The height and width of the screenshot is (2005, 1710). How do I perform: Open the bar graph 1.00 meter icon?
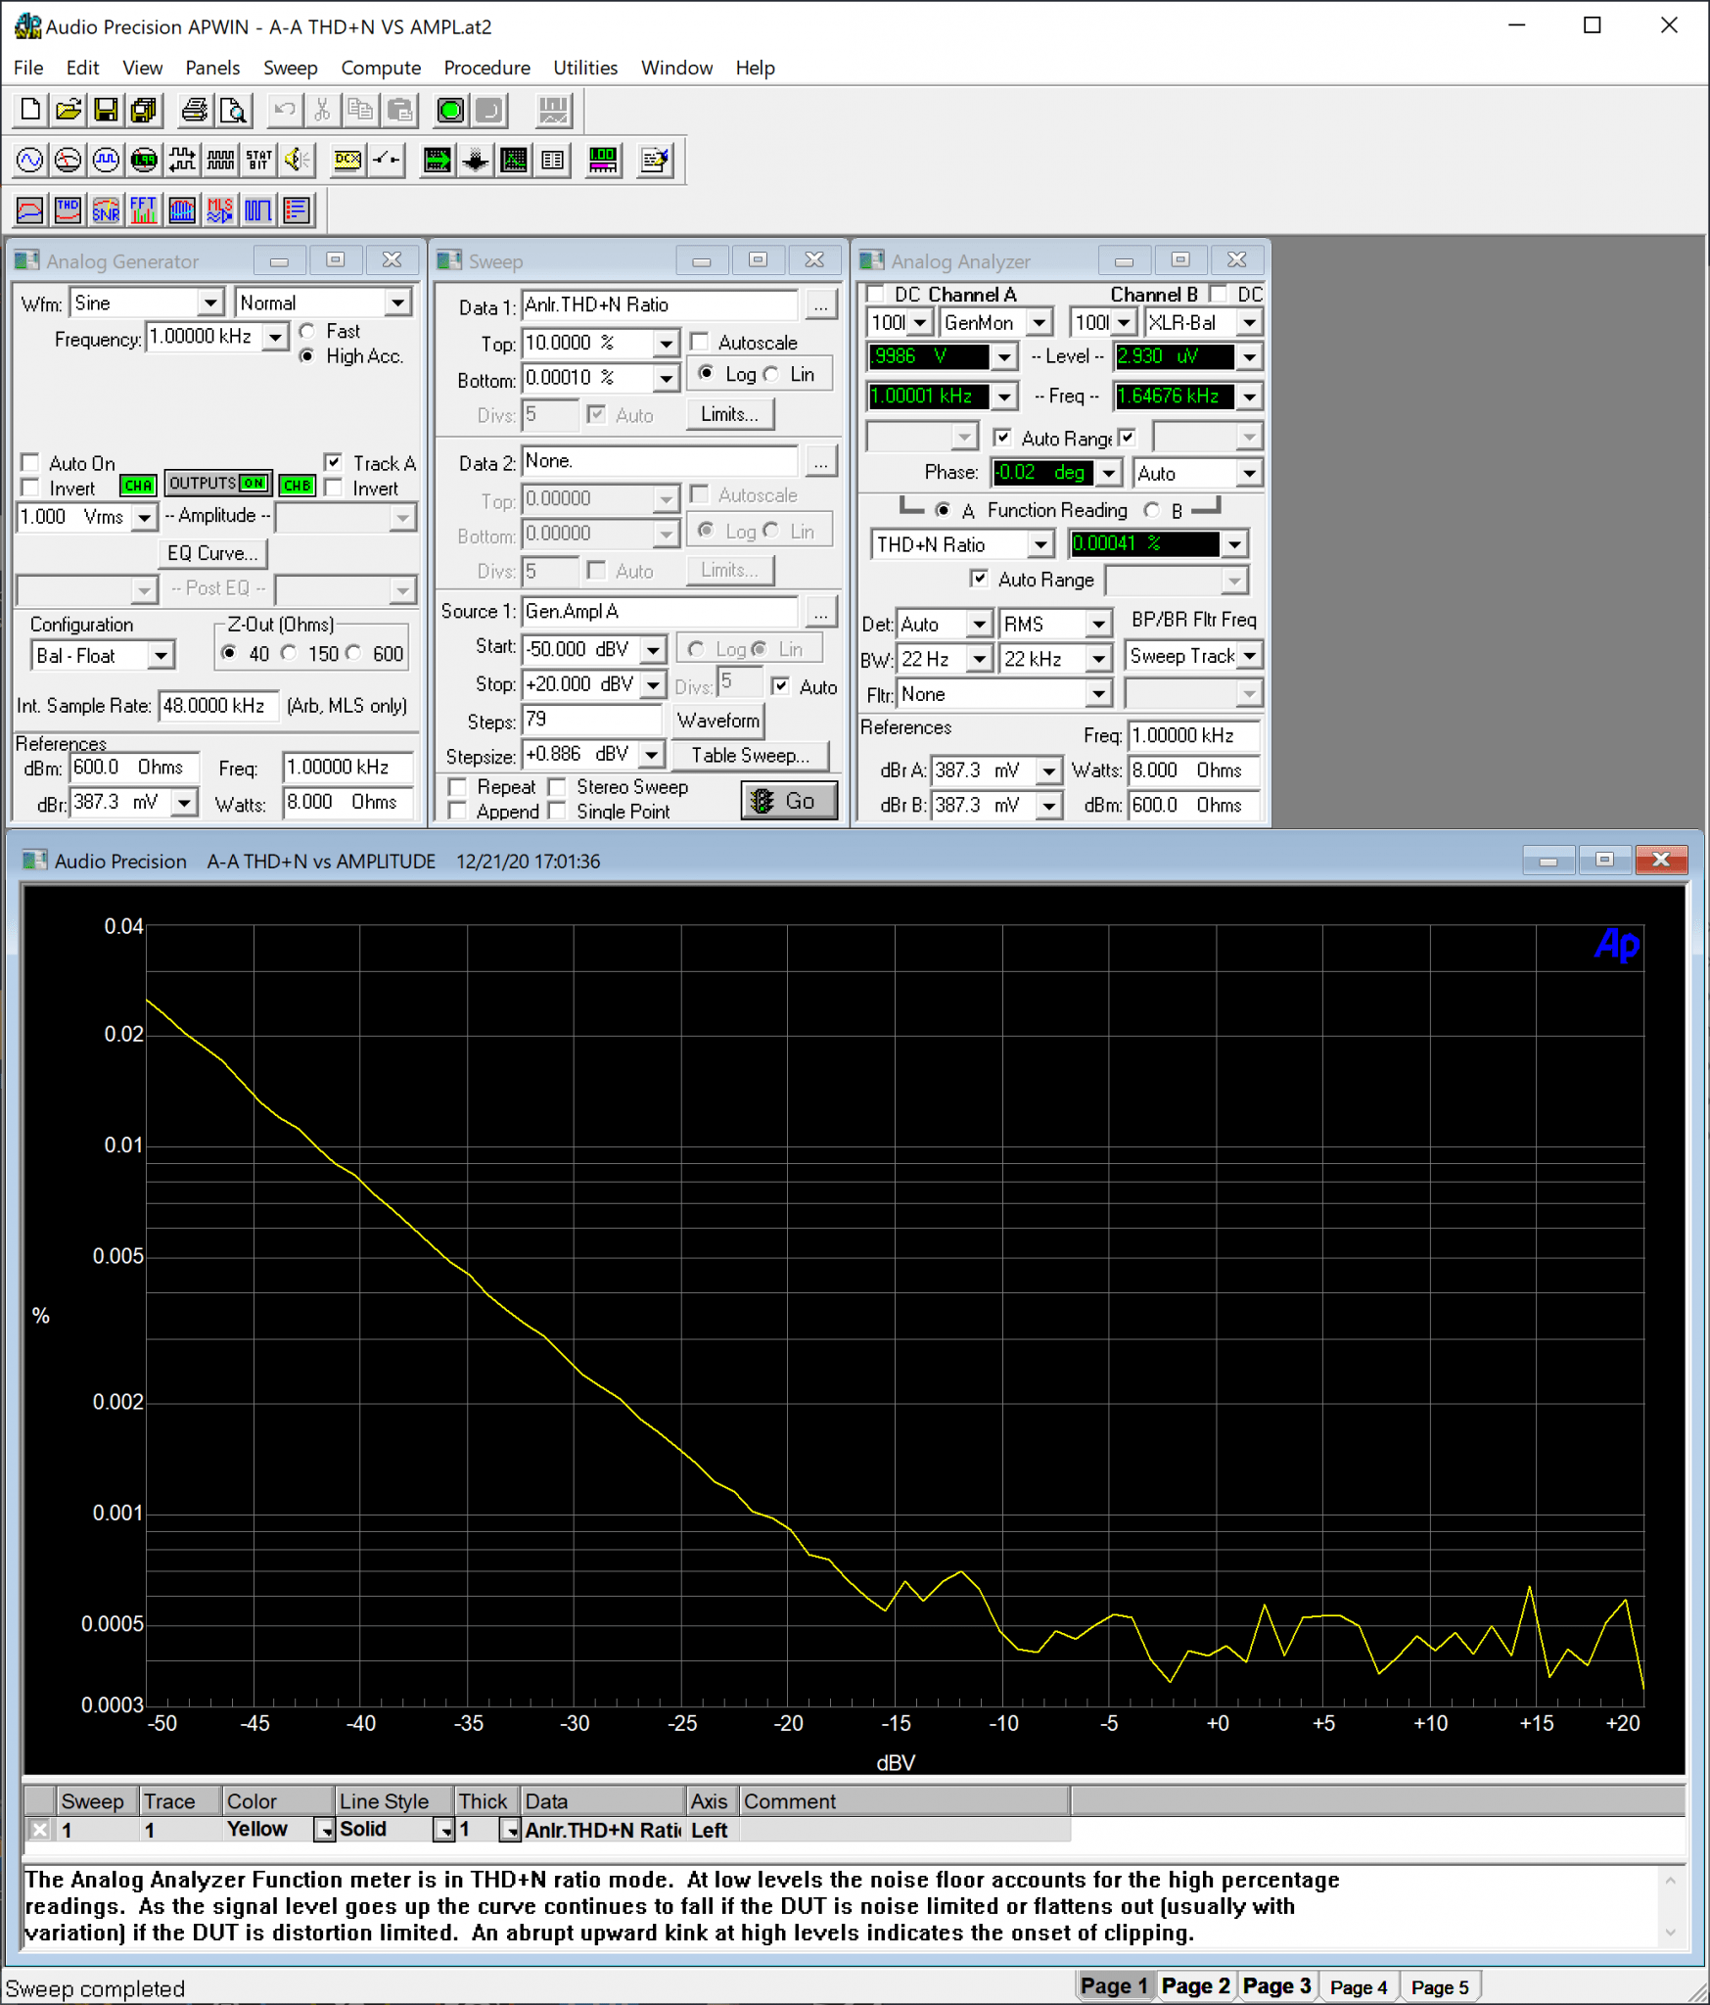(603, 160)
